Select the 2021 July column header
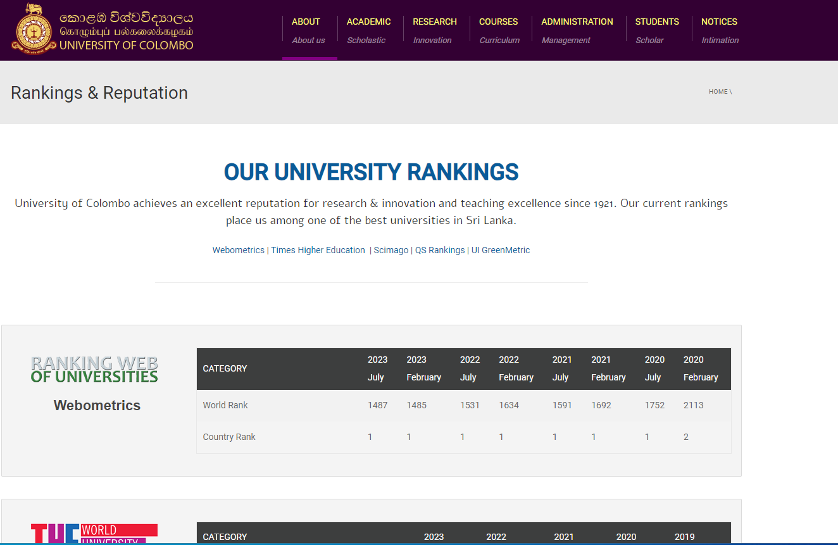Screen dimensions: 838x545 [x=562, y=368]
